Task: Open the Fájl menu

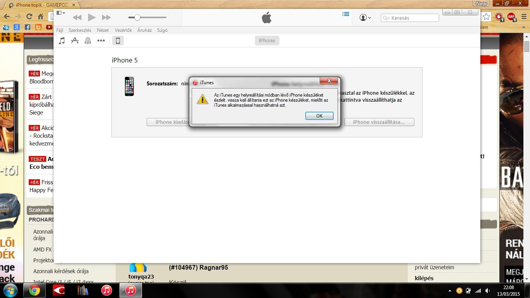Action: point(60,30)
